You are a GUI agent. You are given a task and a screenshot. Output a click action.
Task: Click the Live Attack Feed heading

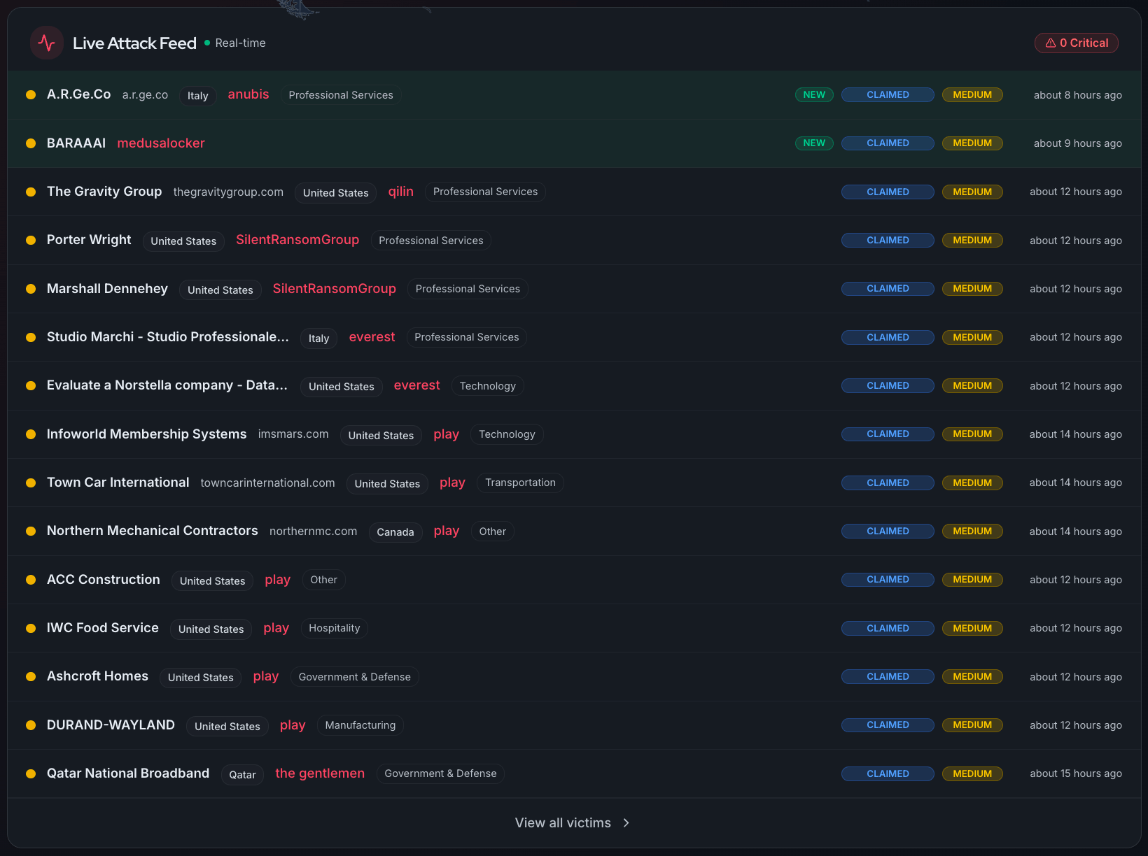[x=134, y=43]
